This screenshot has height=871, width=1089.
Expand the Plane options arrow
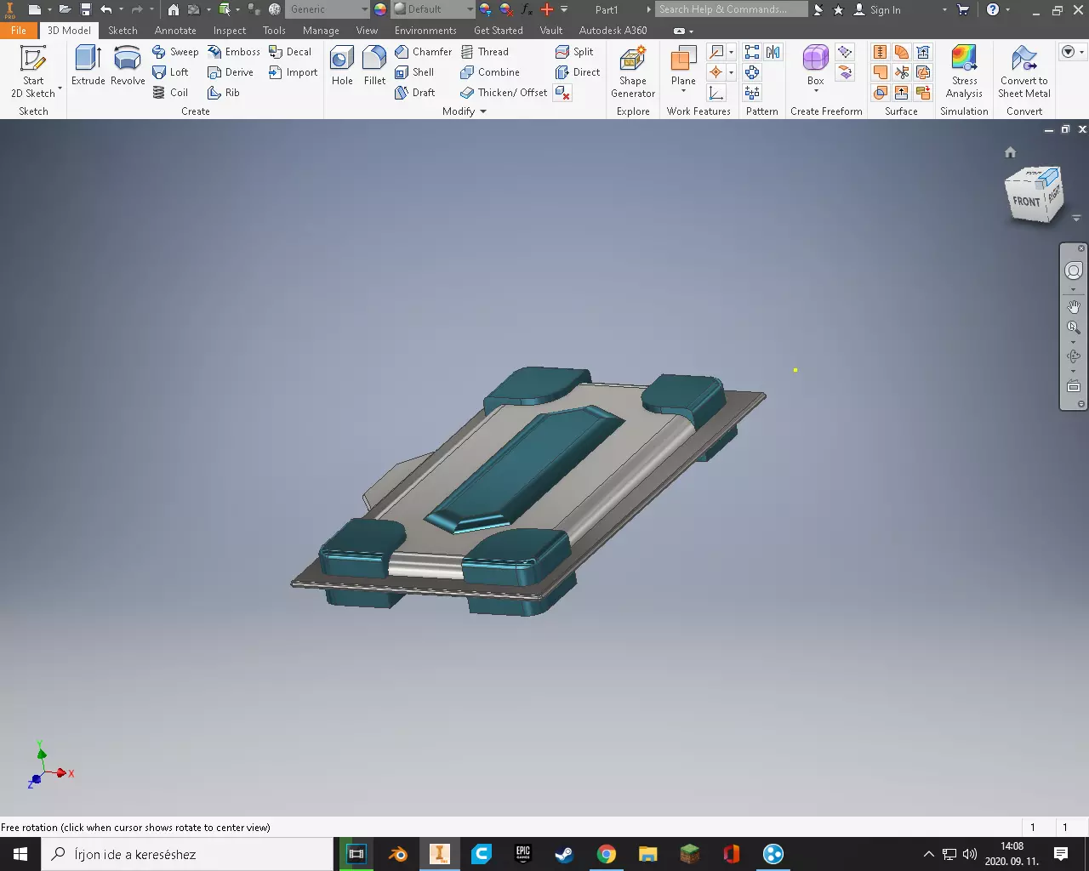[x=683, y=91]
